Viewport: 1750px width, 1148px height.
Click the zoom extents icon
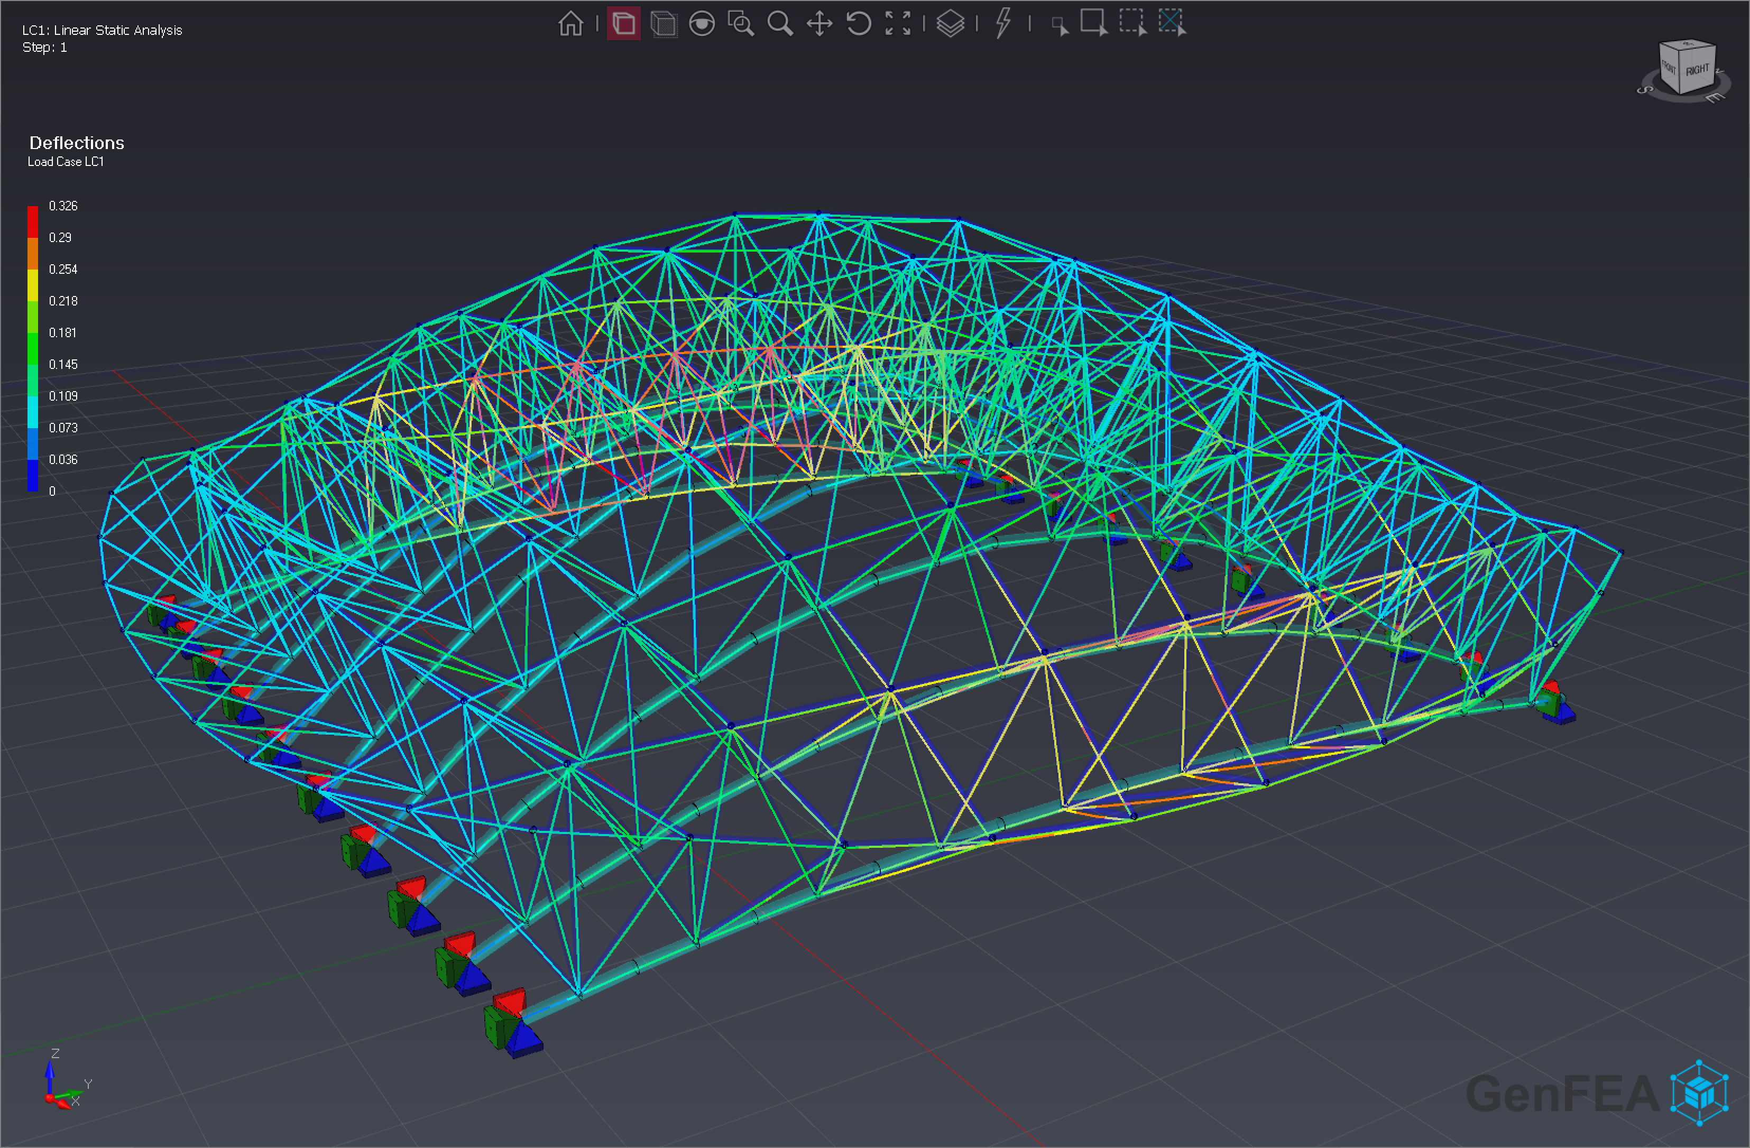click(897, 23)
